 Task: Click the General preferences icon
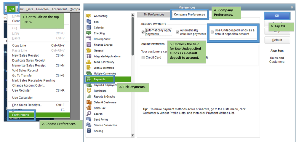[x=89, y=50]
